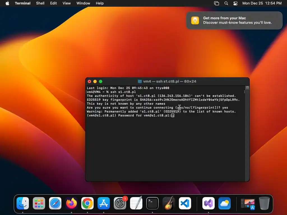Zoom the Terminal window with green button
The width and height of the screenshot is (287, 215).
(x=101, y=81)
